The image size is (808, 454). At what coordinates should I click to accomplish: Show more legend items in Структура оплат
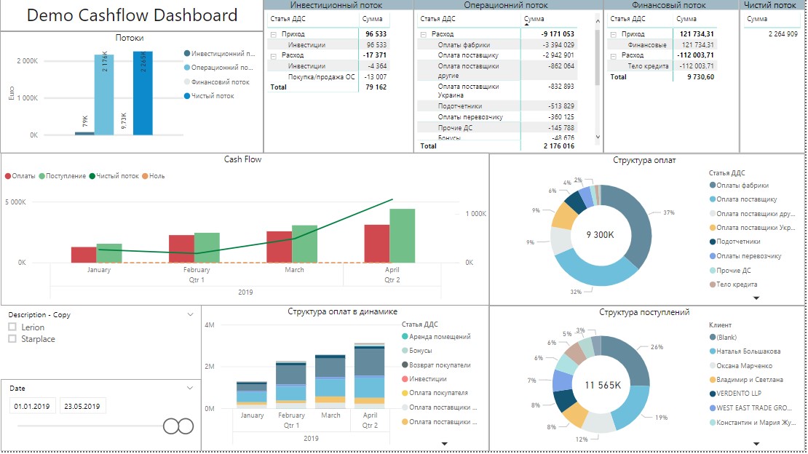756,298
